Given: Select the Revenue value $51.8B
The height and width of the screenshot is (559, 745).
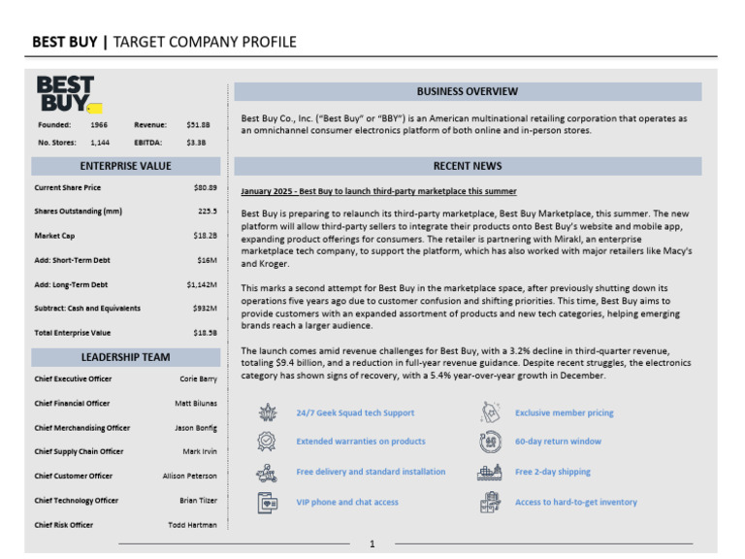Looking at the screenshot, I should click(x=198, y=125).
